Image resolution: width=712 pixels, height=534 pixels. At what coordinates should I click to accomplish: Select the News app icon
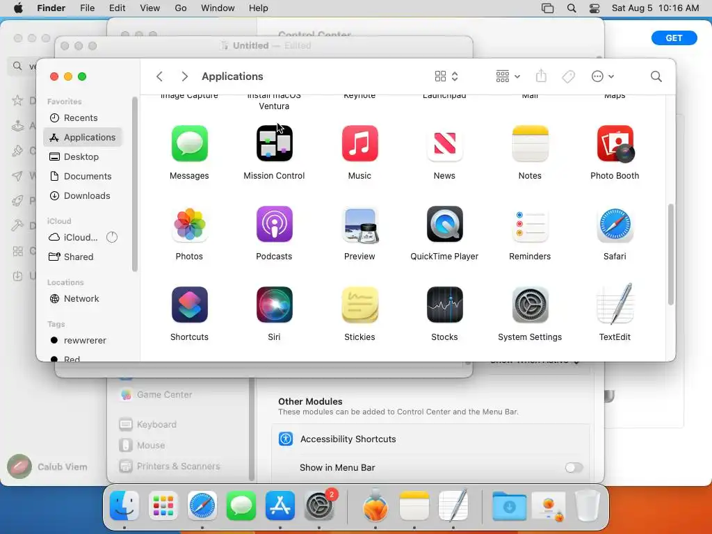coord(444,143)
